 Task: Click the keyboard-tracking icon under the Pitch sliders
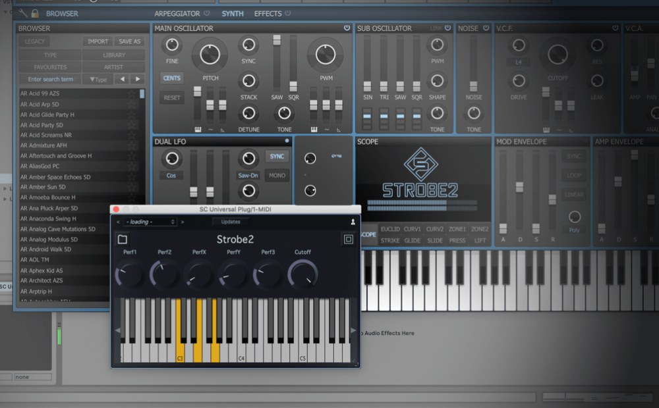[x=198, y=130]
